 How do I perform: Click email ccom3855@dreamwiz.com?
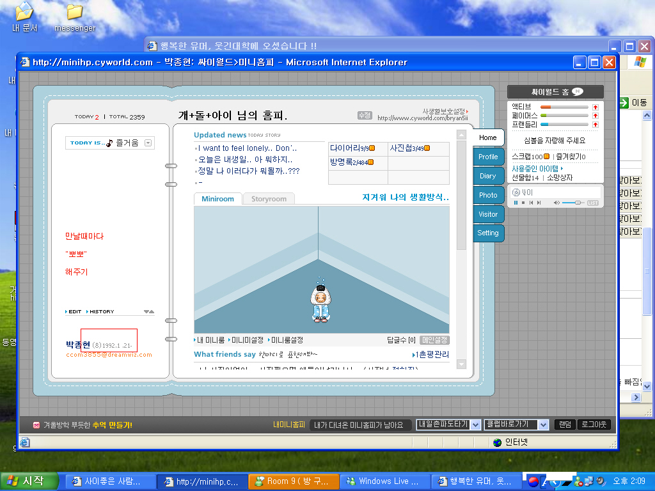pyautogui.click(x=109, y=355)
